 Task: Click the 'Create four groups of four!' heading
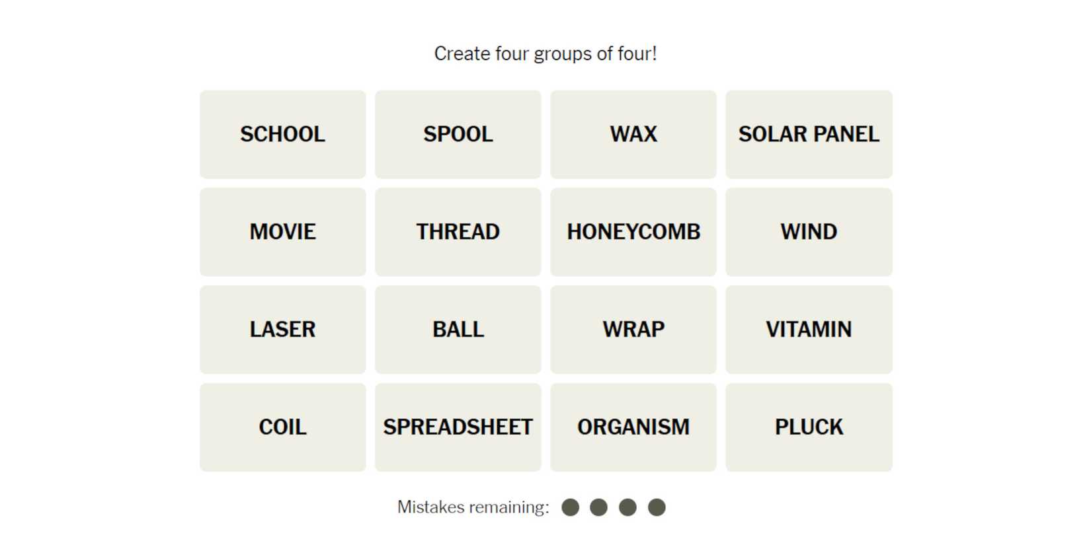point(545,54)
